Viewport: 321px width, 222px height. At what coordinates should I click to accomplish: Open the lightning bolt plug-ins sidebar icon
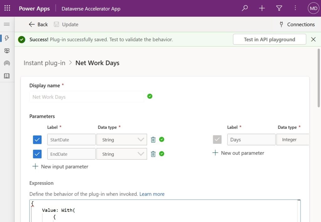[x=7, y=38]
